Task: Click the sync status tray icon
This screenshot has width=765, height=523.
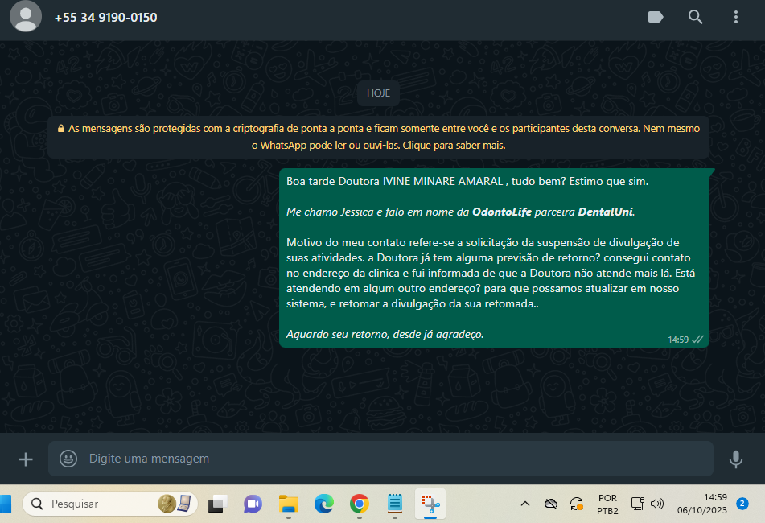Action: pos(577,504)
